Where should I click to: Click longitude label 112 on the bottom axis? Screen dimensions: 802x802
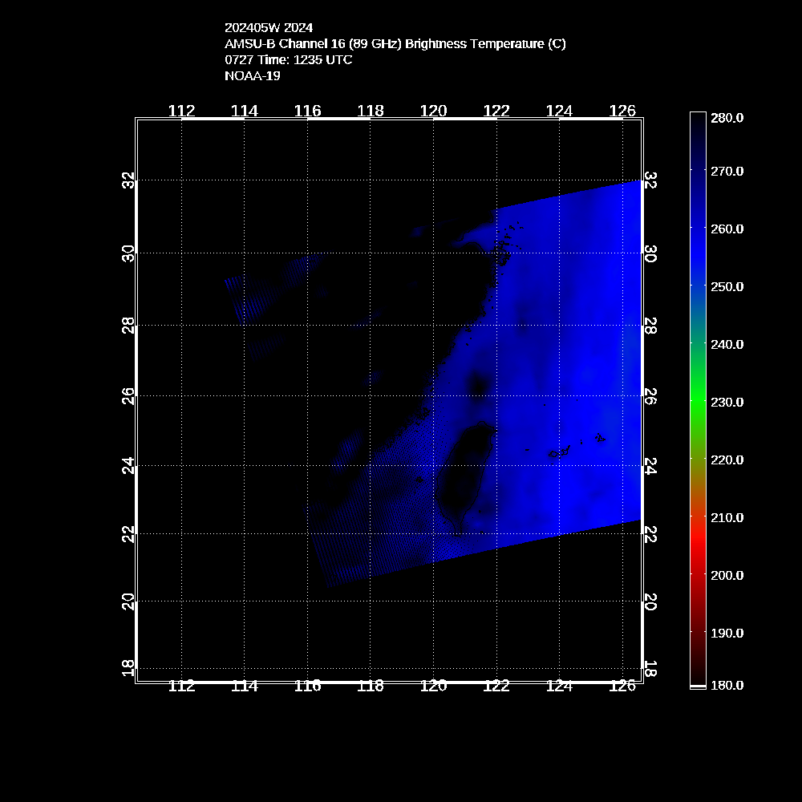181,686
